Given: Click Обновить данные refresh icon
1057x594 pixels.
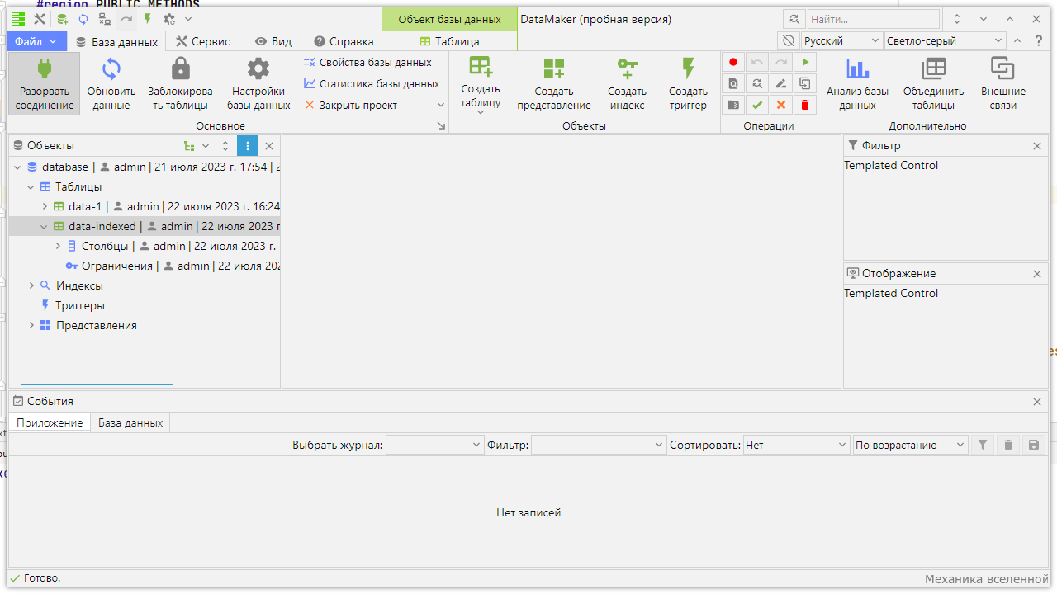Looking at the screenshot, I should [x=111, y=68].
